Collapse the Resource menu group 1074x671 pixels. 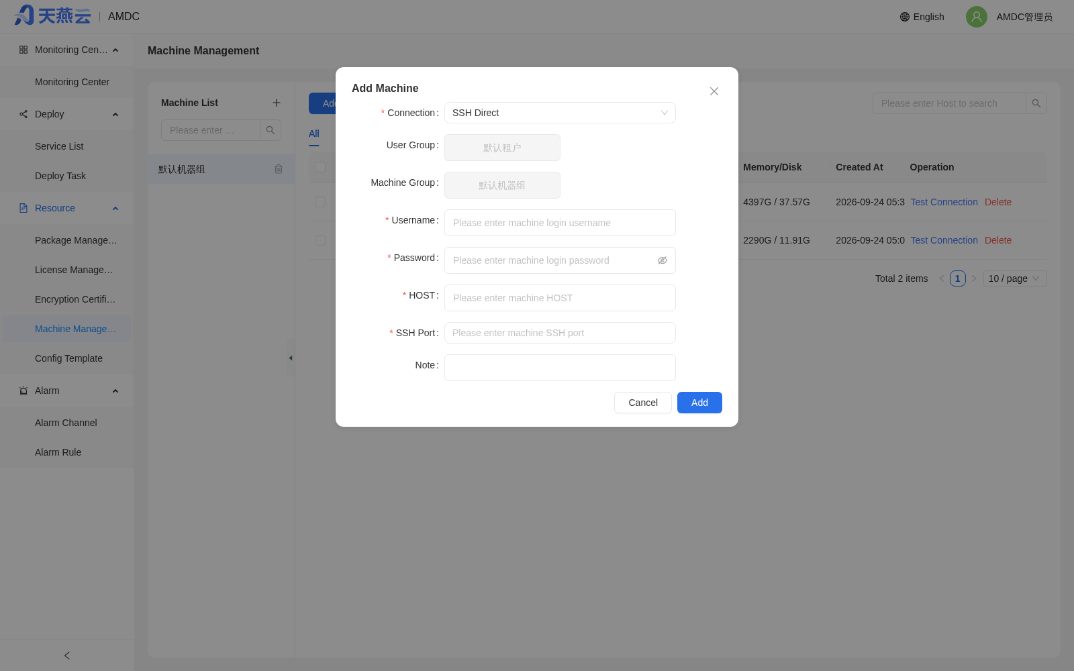click(x=67, y=208)
